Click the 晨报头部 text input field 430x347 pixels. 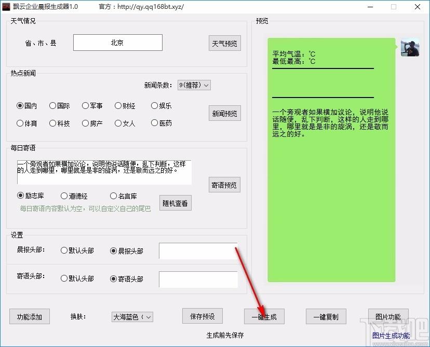pyautogui.click(x=198, y=251)
